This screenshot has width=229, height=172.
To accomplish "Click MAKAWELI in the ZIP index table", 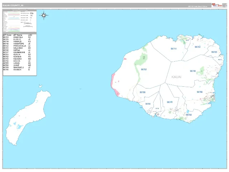I will (x=18, y=68).
